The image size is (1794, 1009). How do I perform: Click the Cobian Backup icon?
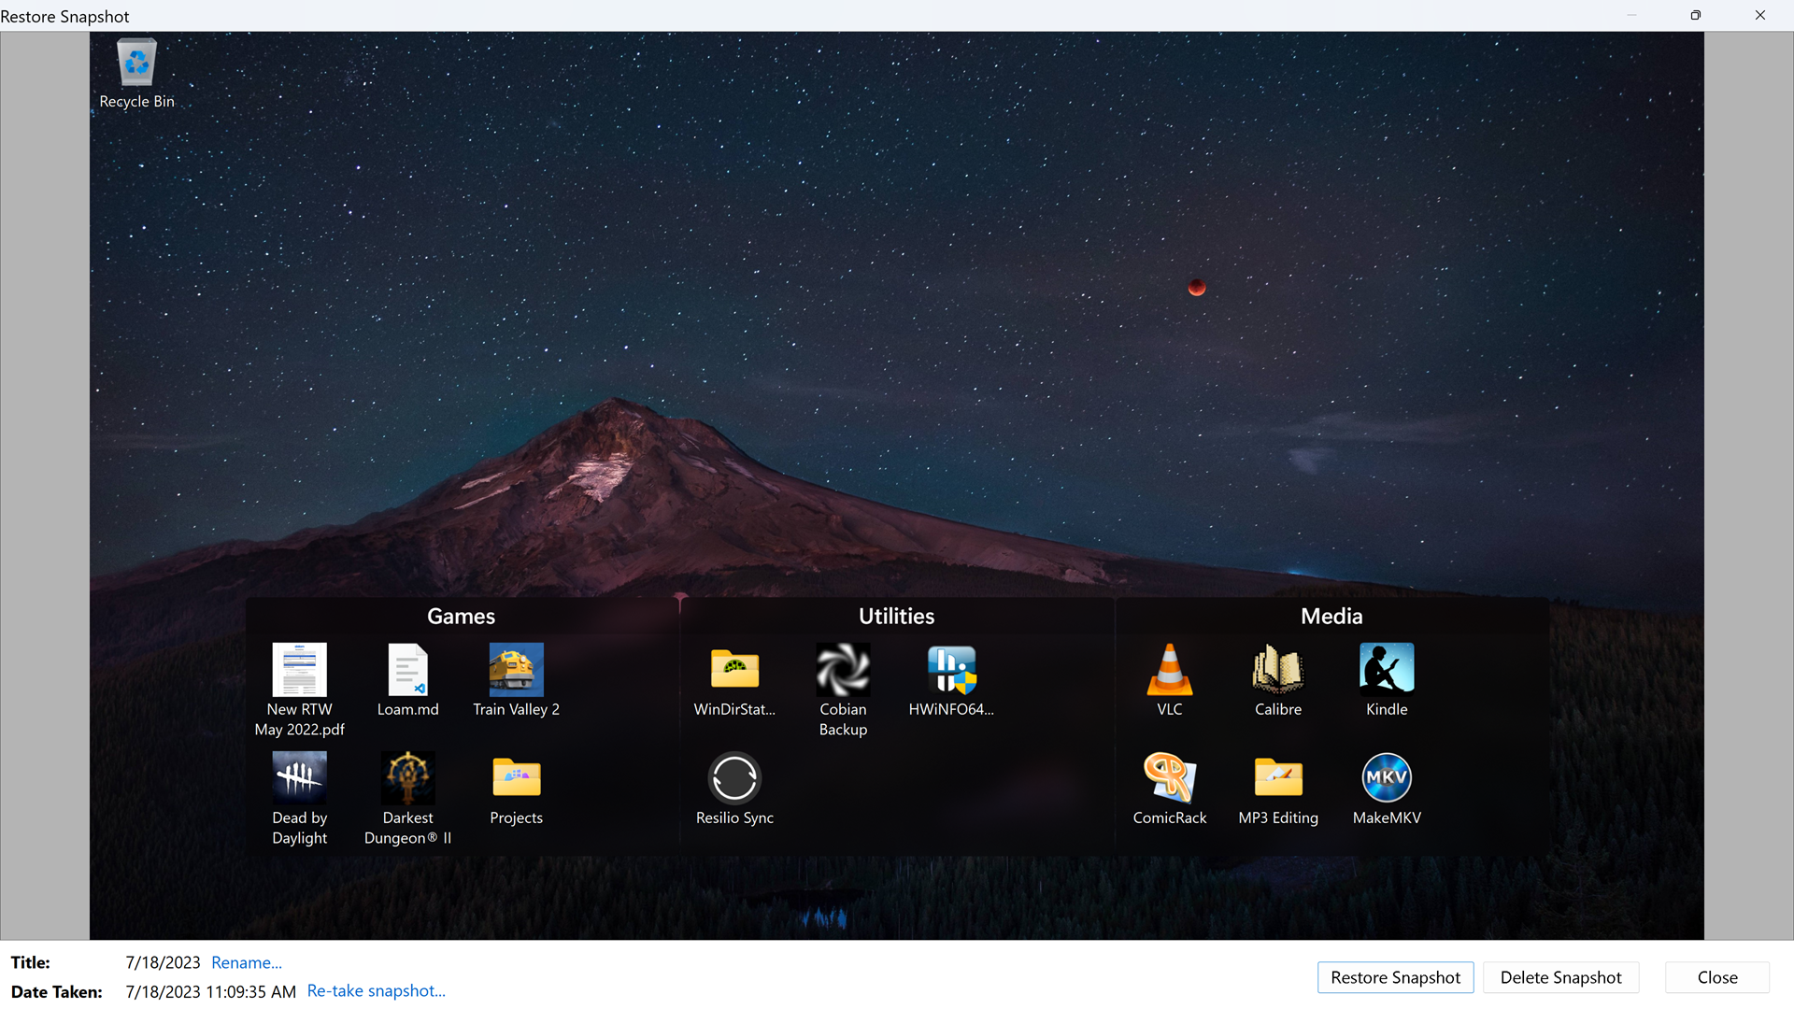click(843, 670)
